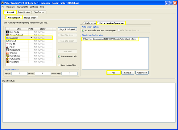Viewport: 178px width, 130px height.
Task: Toggle the Start Automatically checkbox
Action: pos(59,57)
